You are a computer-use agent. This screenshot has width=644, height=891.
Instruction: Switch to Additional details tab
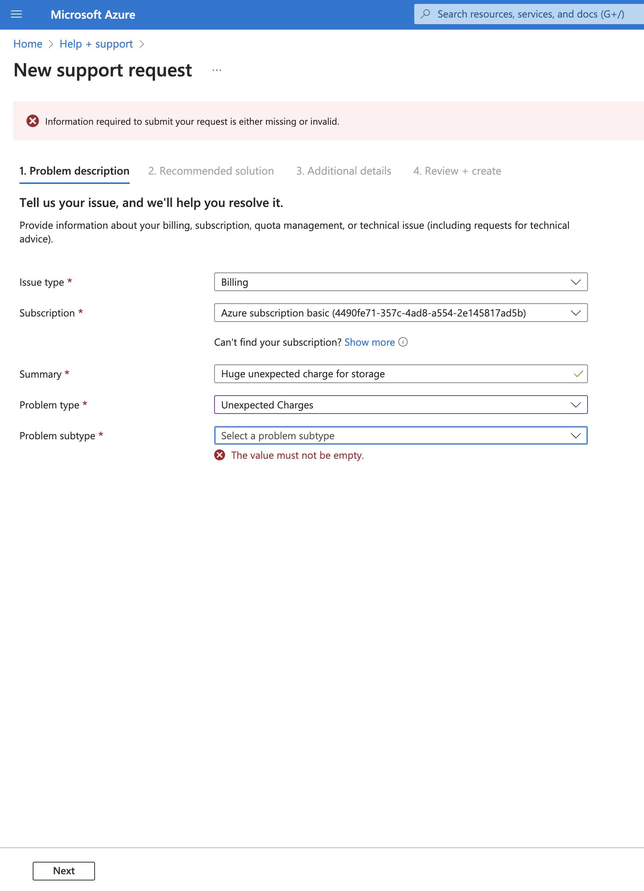[344, 171]
